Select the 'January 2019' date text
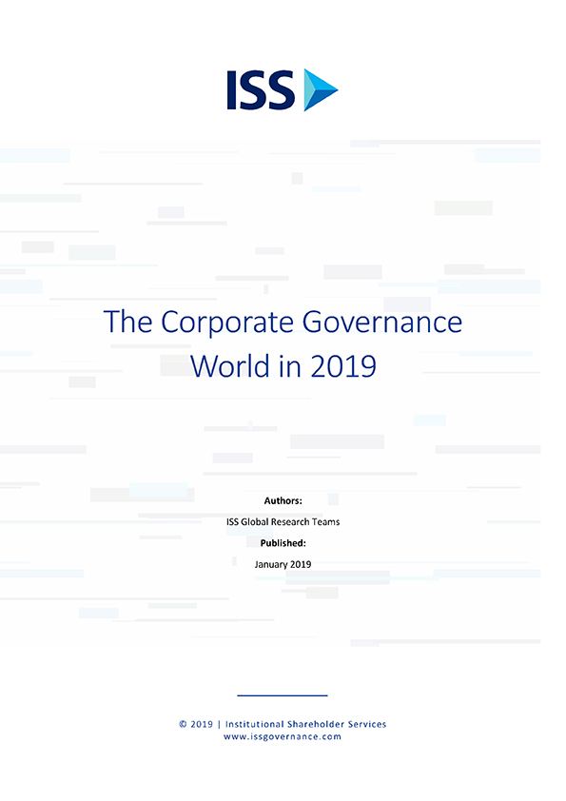The image size is (566, 801). click(x=283, y=564)
